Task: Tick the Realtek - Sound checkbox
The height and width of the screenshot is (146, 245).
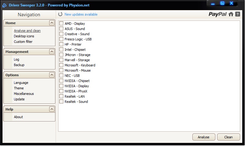Action: point(61,102)
